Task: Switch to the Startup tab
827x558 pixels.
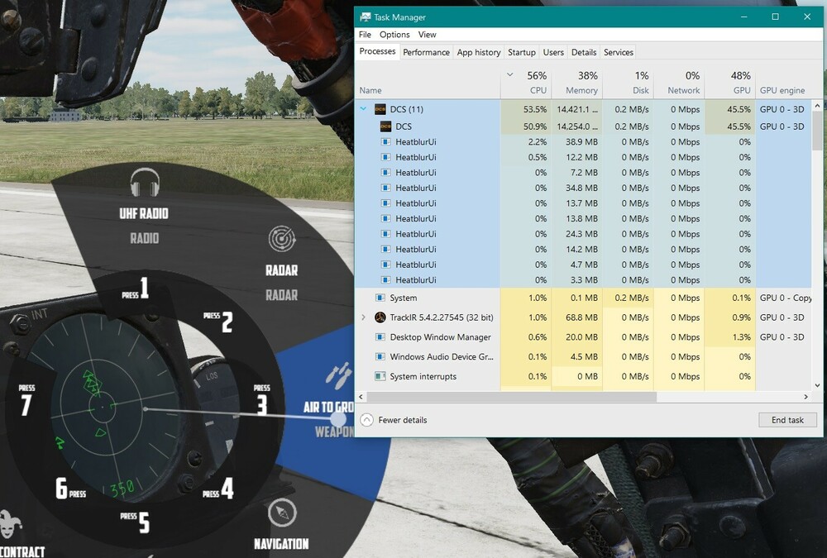Action: click(x=522, y=52)
